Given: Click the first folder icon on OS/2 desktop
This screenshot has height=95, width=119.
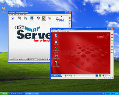Looking at the screenshot, I should pyautogui.click(x=13, y=18).
